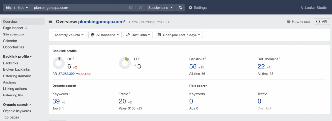The image size is (332, 121).
Task: Click the Ref. domains info icon
Action: tap(279, 58)
